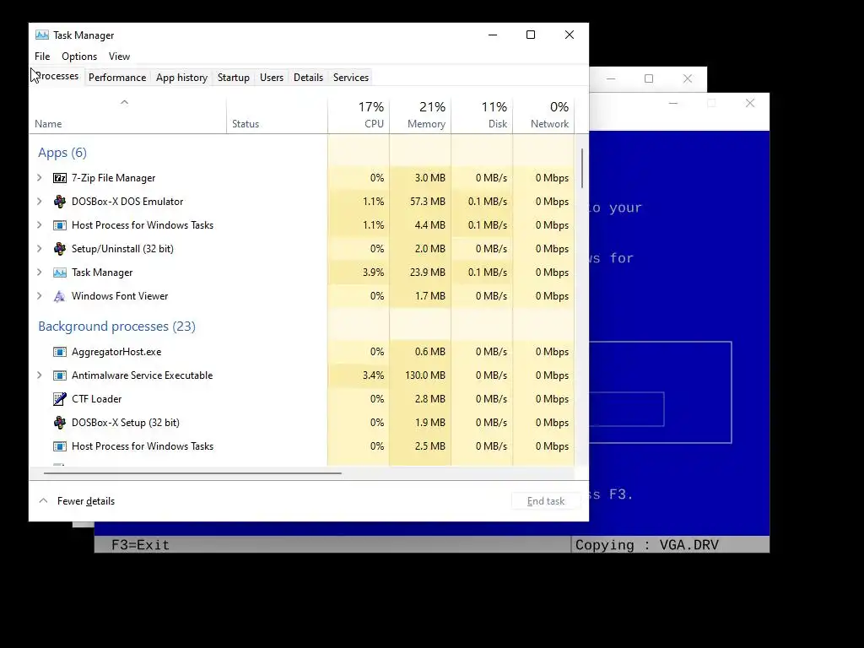Expand the 7-Zip File Manager row
864x648 pixels.
(x=39, y=178)
